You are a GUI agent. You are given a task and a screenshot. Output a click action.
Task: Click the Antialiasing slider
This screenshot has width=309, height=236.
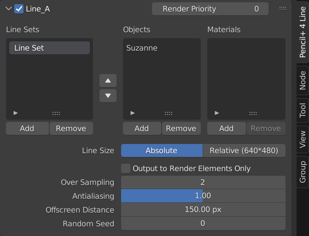click(203, 196)
